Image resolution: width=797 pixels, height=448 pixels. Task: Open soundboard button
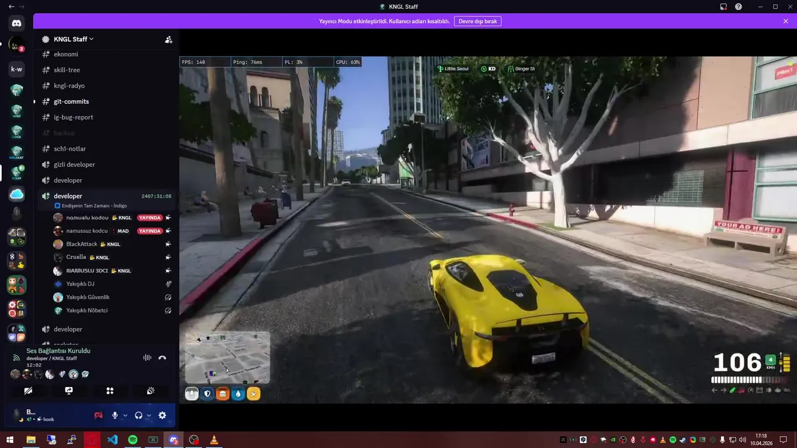coord(151,391)
